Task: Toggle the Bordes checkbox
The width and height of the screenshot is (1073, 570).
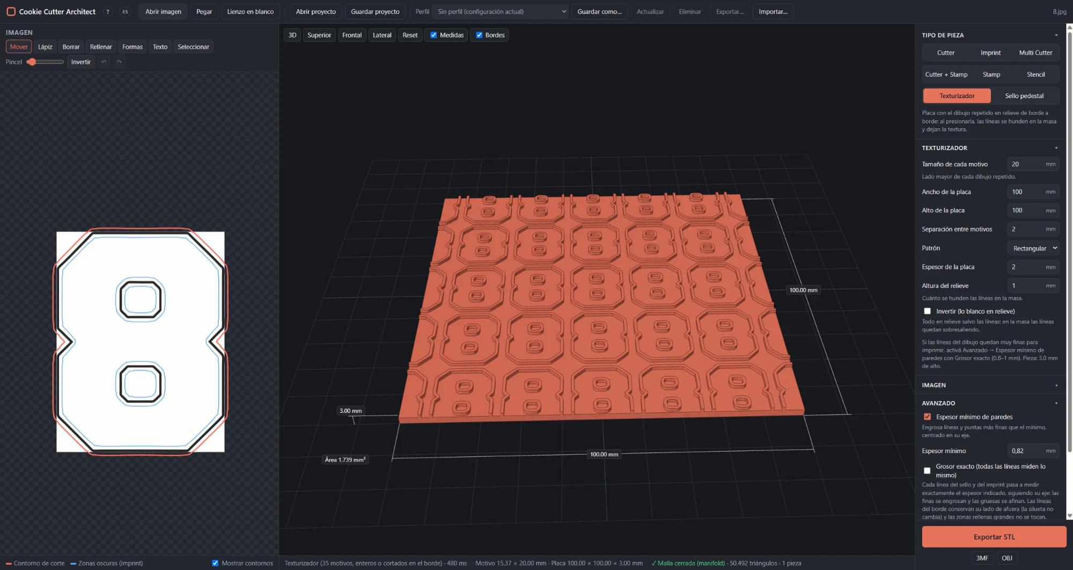Action: click(479, 35)
